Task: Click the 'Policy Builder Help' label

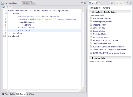Action: 97,15
